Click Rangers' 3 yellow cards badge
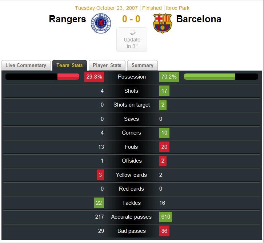The width and height of the screenshot is (264, 243). tap(100, 175)
